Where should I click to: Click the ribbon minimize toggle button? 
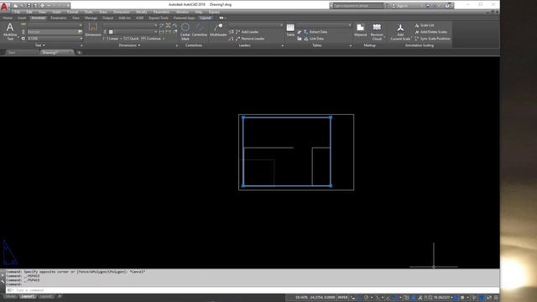pyautogui.click(x=222, y=18)
